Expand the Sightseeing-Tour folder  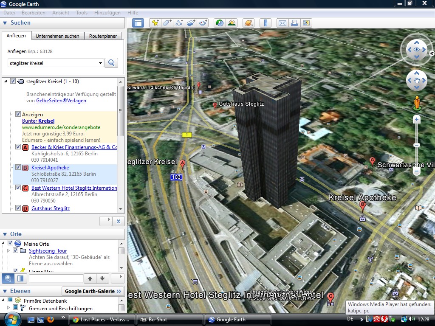8,250
